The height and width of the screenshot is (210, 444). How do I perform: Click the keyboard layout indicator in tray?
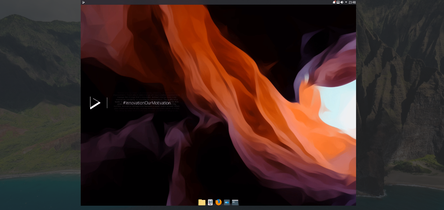(338, 2)
